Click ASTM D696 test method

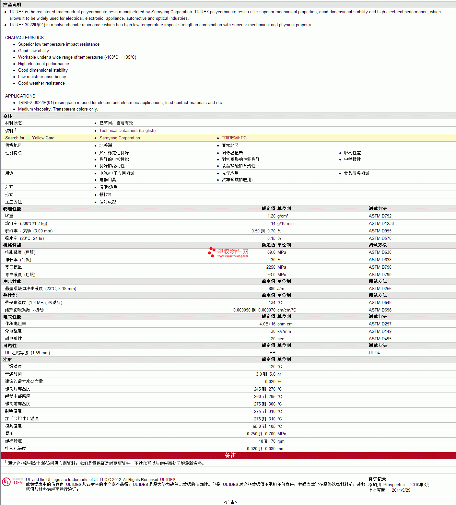pyautogui.click(x=380, y=310)
